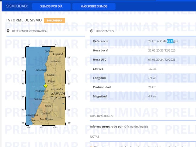
Task: Click La Serena label on the map
Action: (x=41, y=70)
